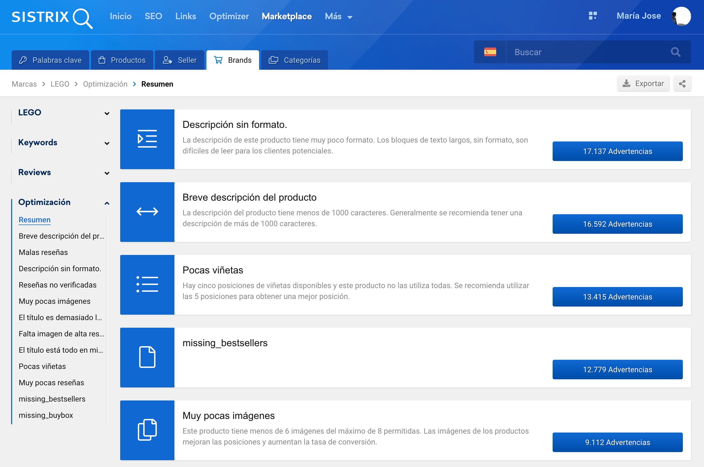Open the apps grid icon
Screen dimensions: 704x467
[x=592, y=16]
